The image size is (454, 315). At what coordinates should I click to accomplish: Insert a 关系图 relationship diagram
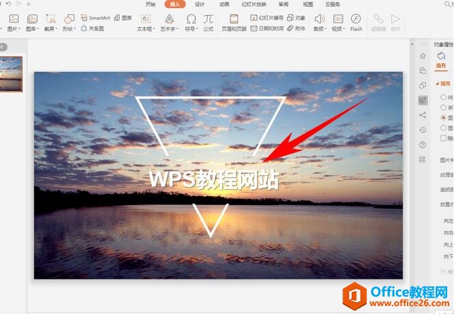click(92, 28)
